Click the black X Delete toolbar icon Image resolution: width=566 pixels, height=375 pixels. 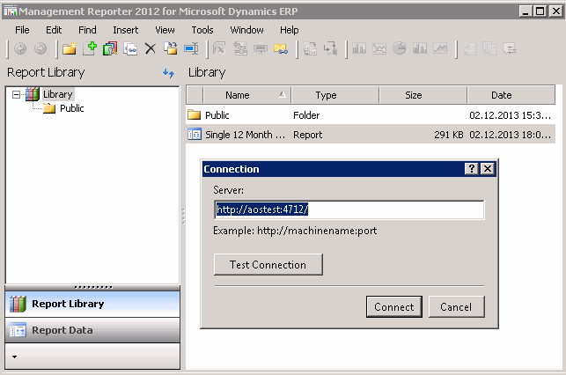pos(151,48)
